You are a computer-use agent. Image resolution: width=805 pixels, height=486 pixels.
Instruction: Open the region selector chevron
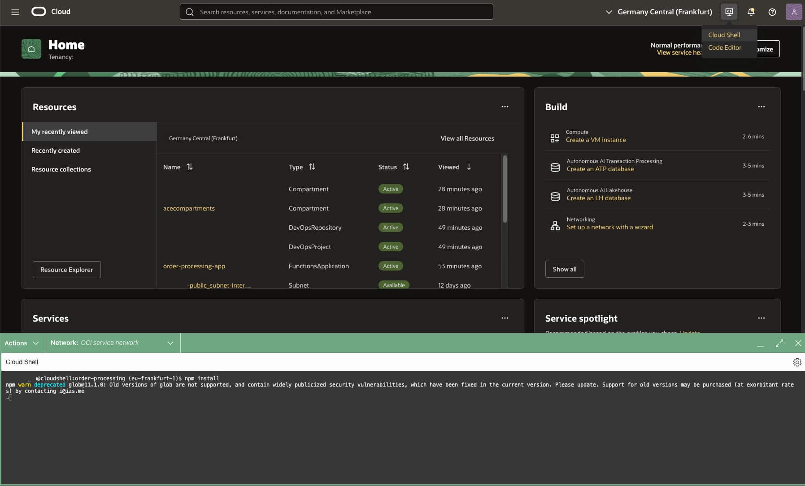(x=609, y=12)
